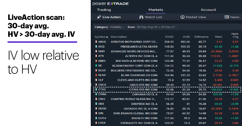Click the BE mark change +2.775
The width and height of the screenshot is (242, 126).
[x=234, y=66]
